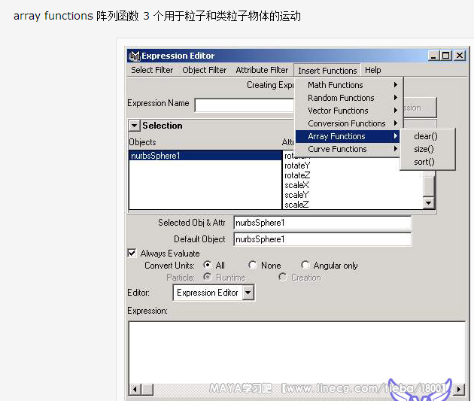Click the Default Object text field

[x=322, y=239]
